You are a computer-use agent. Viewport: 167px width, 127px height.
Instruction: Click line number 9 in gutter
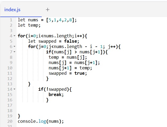coord(11,62)
